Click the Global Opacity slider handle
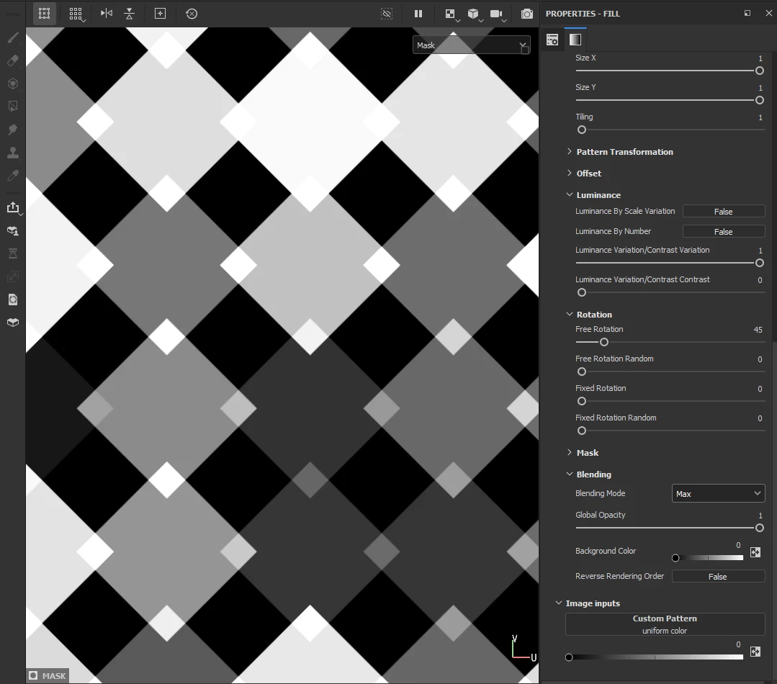Image resolution: width=777 pixels, height=684 pixels. point(759,528)
